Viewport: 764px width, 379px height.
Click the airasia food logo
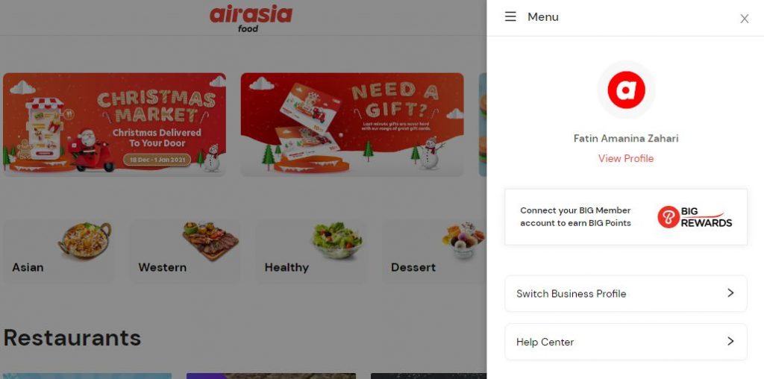click(251, 19)
